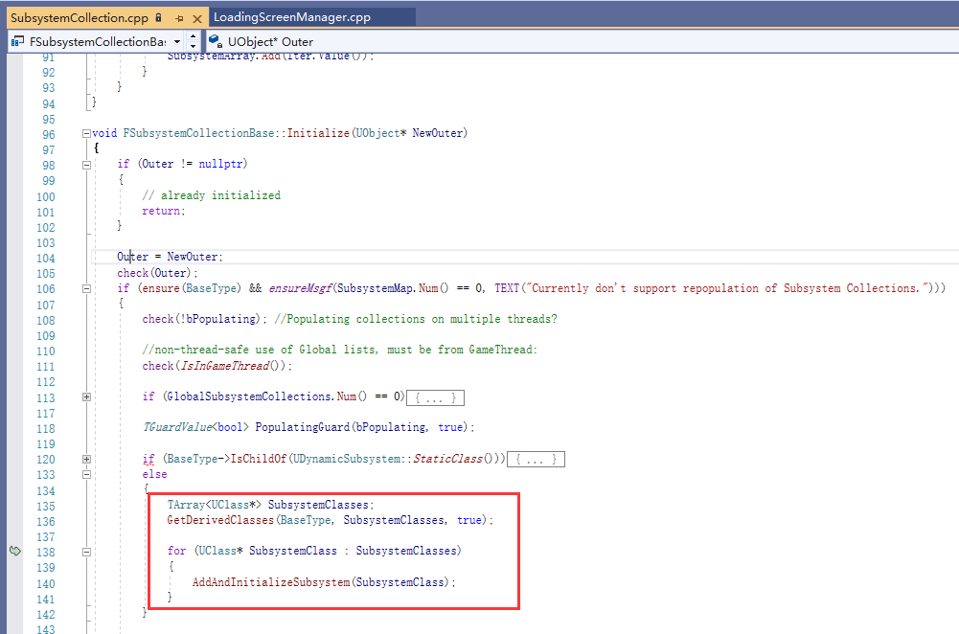This screenshot has height=634, width=959.
Task: Collapse the for loop at line 138
Action: coord(86,552)
